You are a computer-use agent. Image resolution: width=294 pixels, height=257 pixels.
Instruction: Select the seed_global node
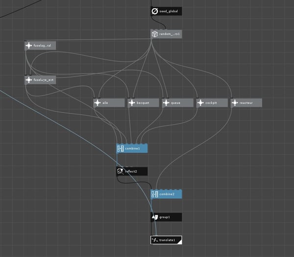click(166, 11)
